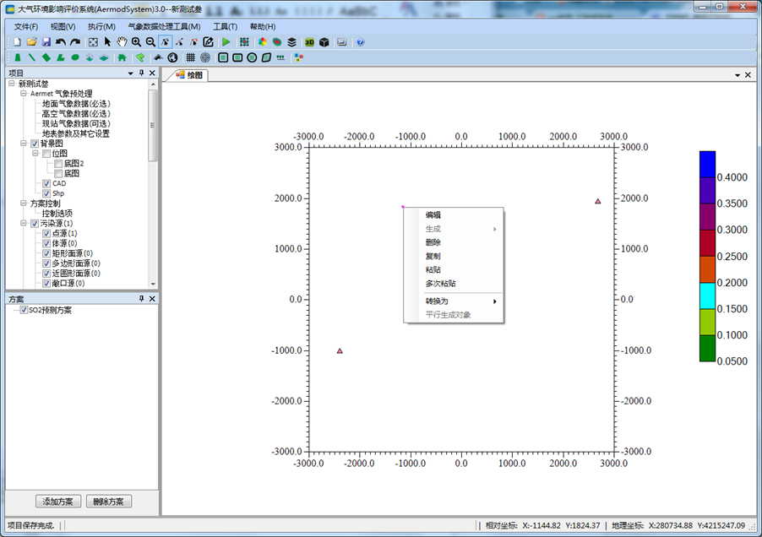Collapse the 污染源 tree node
The image size is (762, 537).
pyautogui.click(x=24, y=224)
